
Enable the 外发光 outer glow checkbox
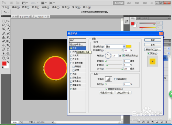tap(71, 56)
